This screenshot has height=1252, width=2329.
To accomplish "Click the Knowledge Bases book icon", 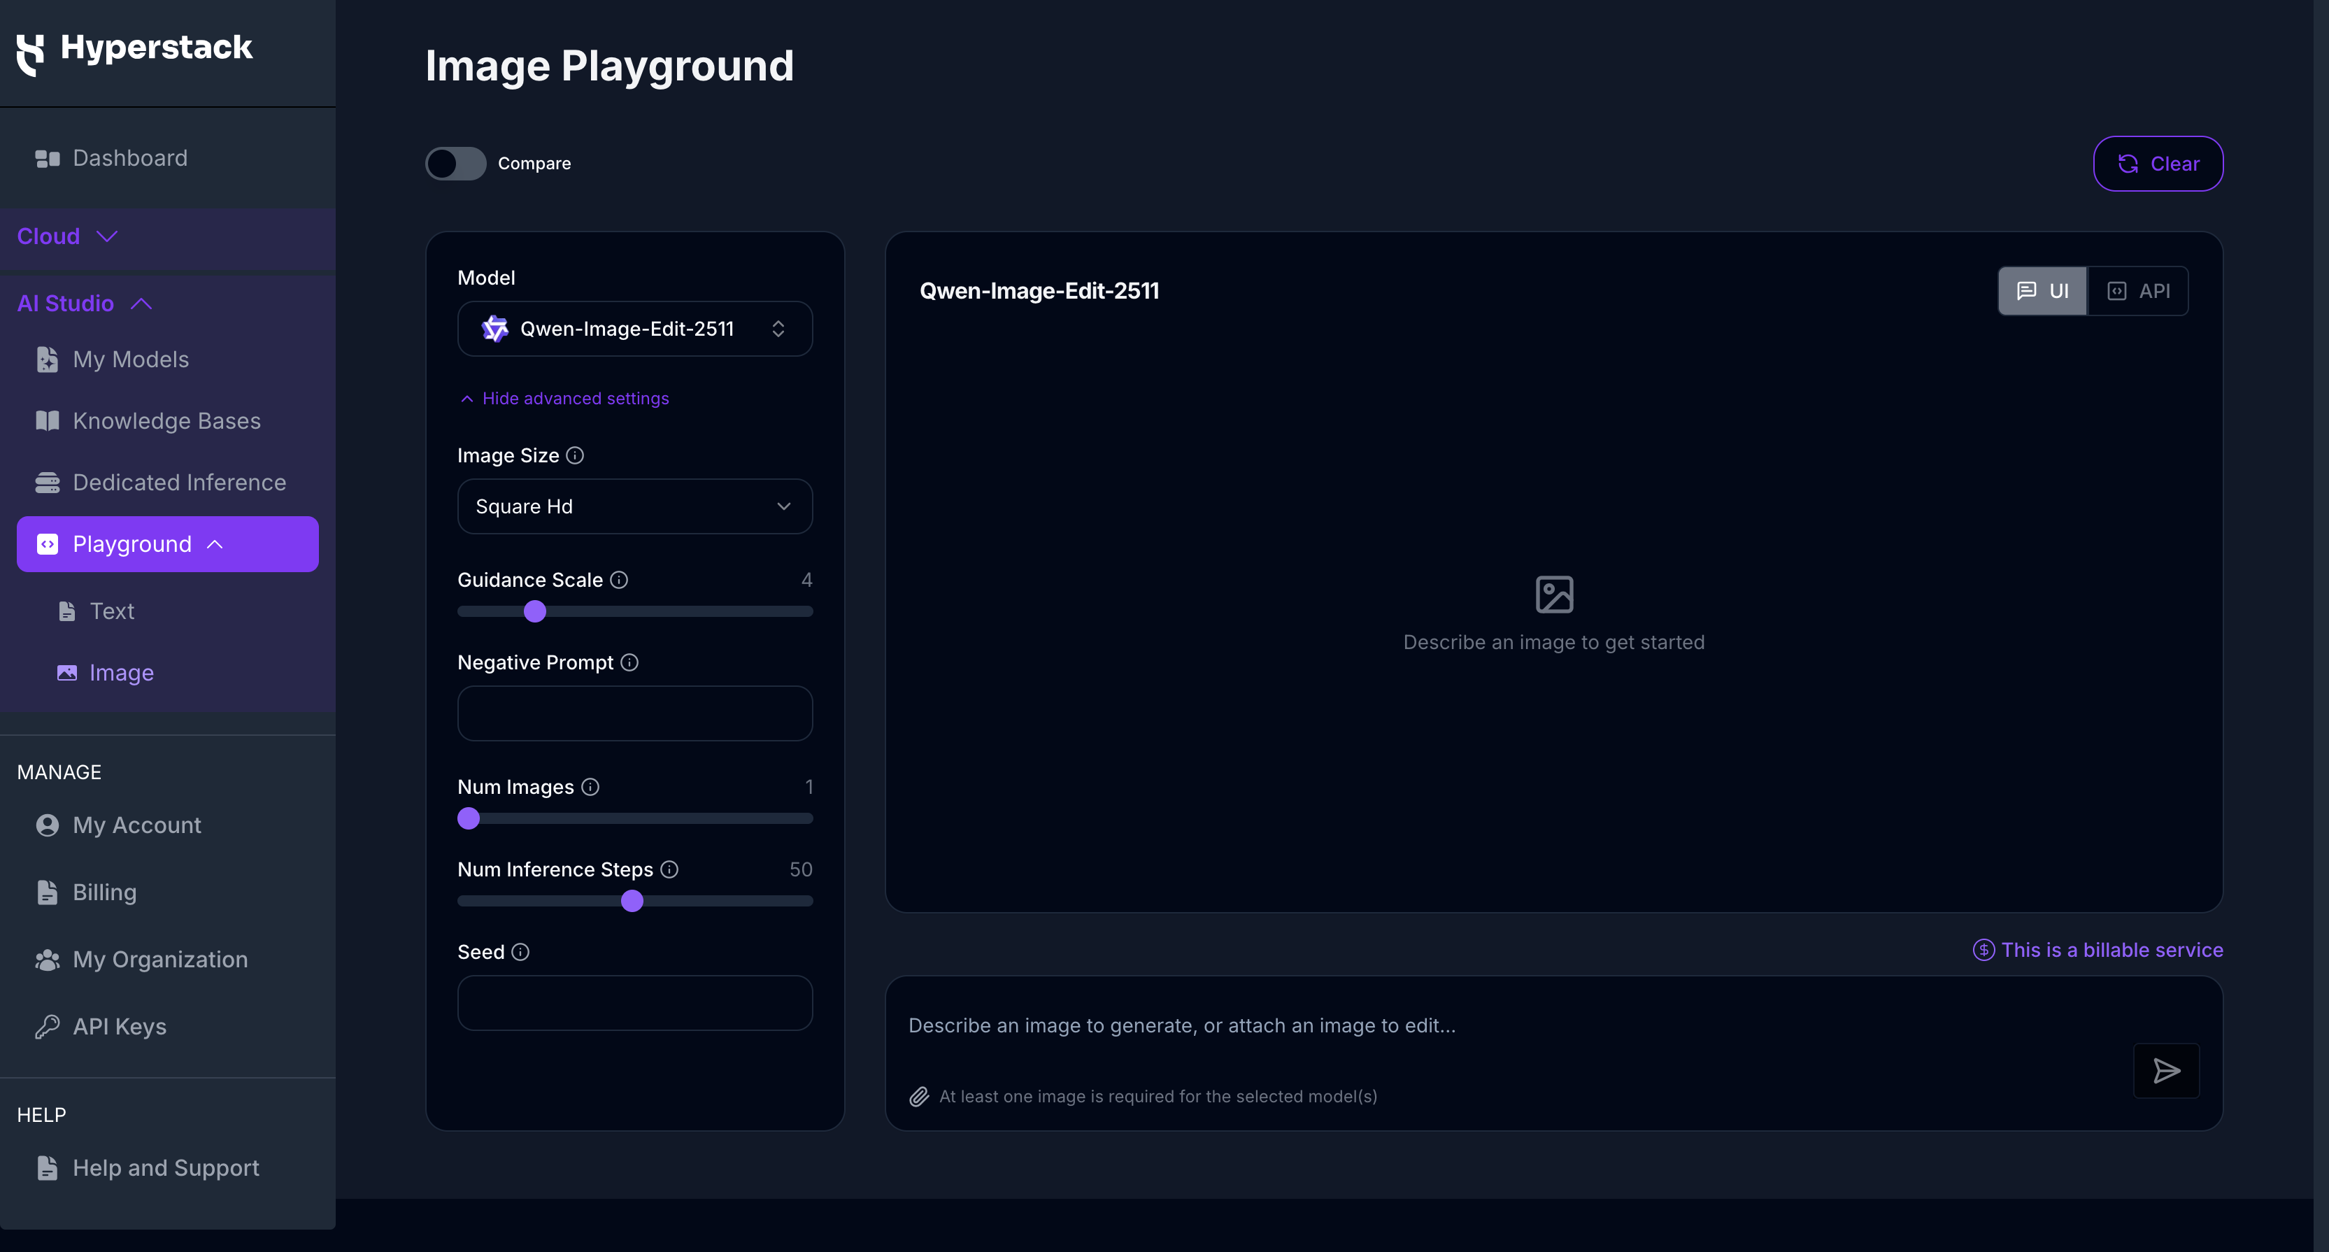I will [x=47, y=421].
